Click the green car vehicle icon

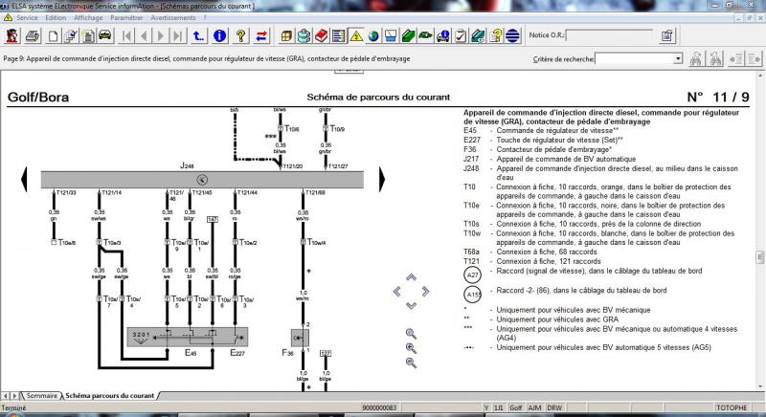coord(105,35)
